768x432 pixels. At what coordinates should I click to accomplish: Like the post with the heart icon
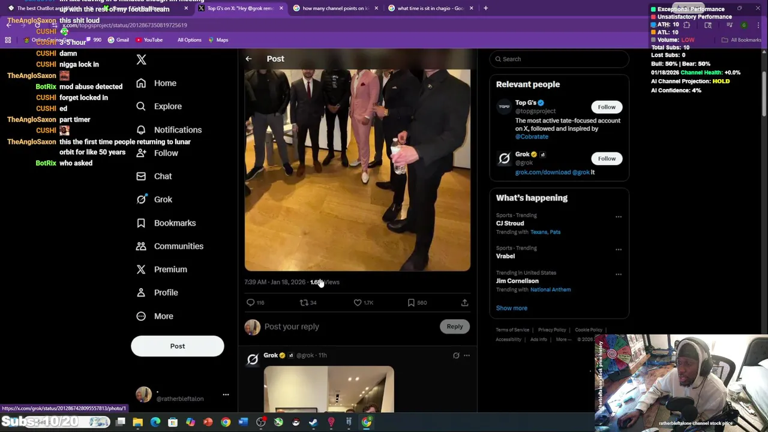click(358, 303)
